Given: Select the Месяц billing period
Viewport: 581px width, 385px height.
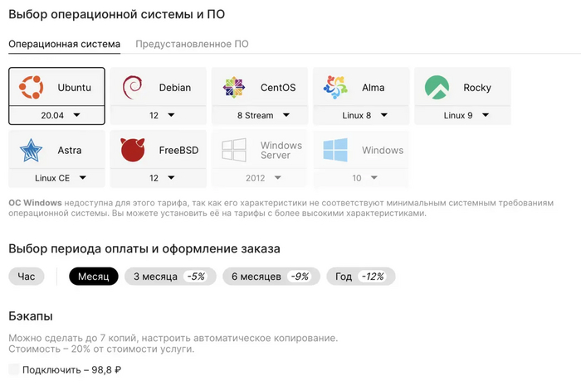Looking at the screenshot, I should coord(93,277).
